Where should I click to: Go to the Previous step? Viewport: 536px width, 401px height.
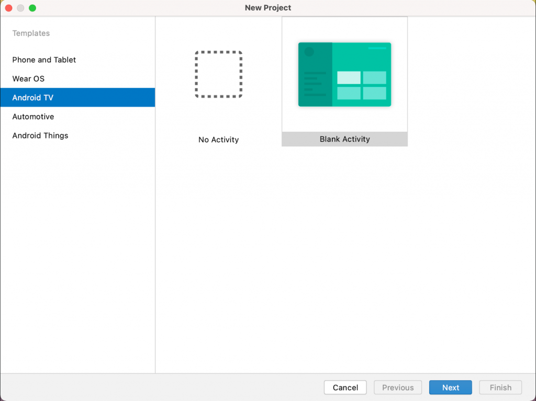(398, 387)
